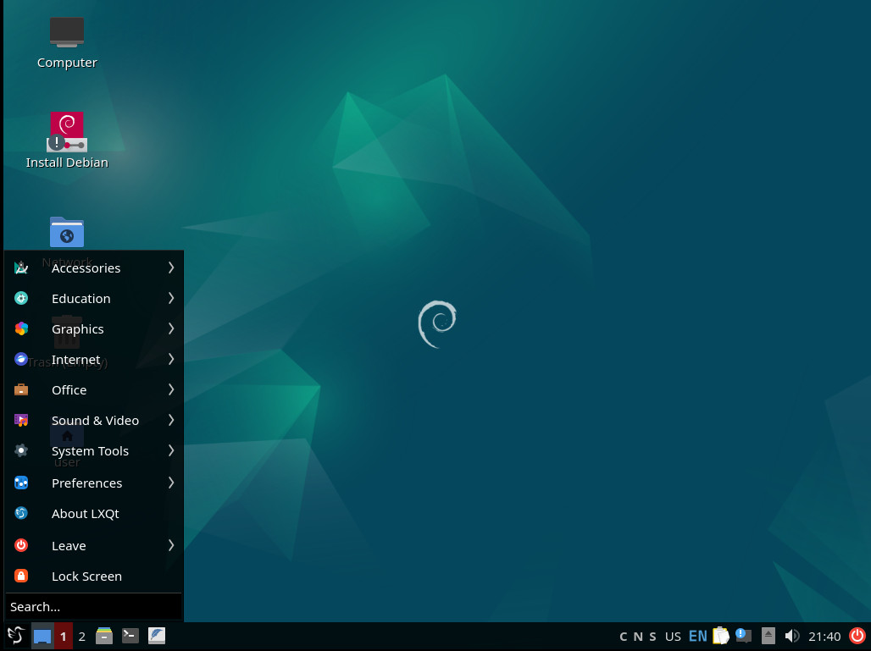Viewport: 871px width, 651px height.
Task: Click the Accessories category icon
Action: click(21, 268)
